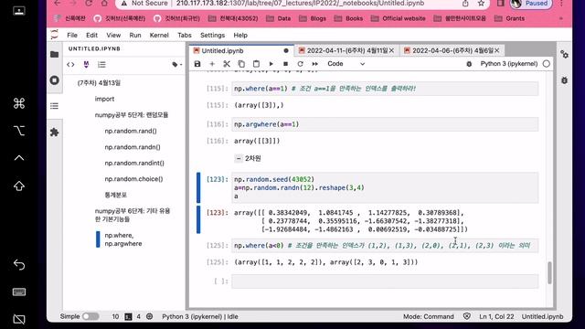Image resolution: width=585 pixels, height=329 pixels.
Task: Go to (7주차) 4월13일 heading in TOC
Action: 99,83
